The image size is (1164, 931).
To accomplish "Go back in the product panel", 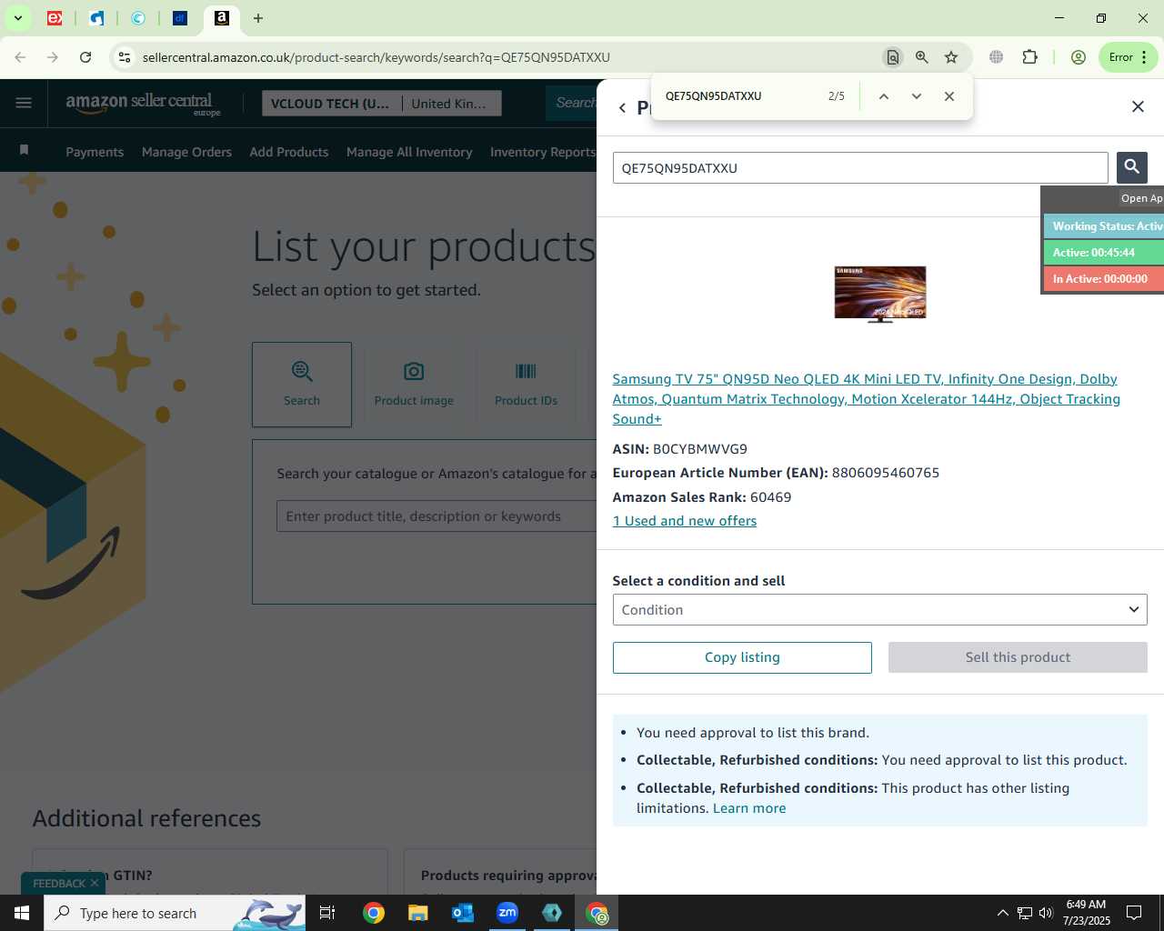I will tap(622, 107).
